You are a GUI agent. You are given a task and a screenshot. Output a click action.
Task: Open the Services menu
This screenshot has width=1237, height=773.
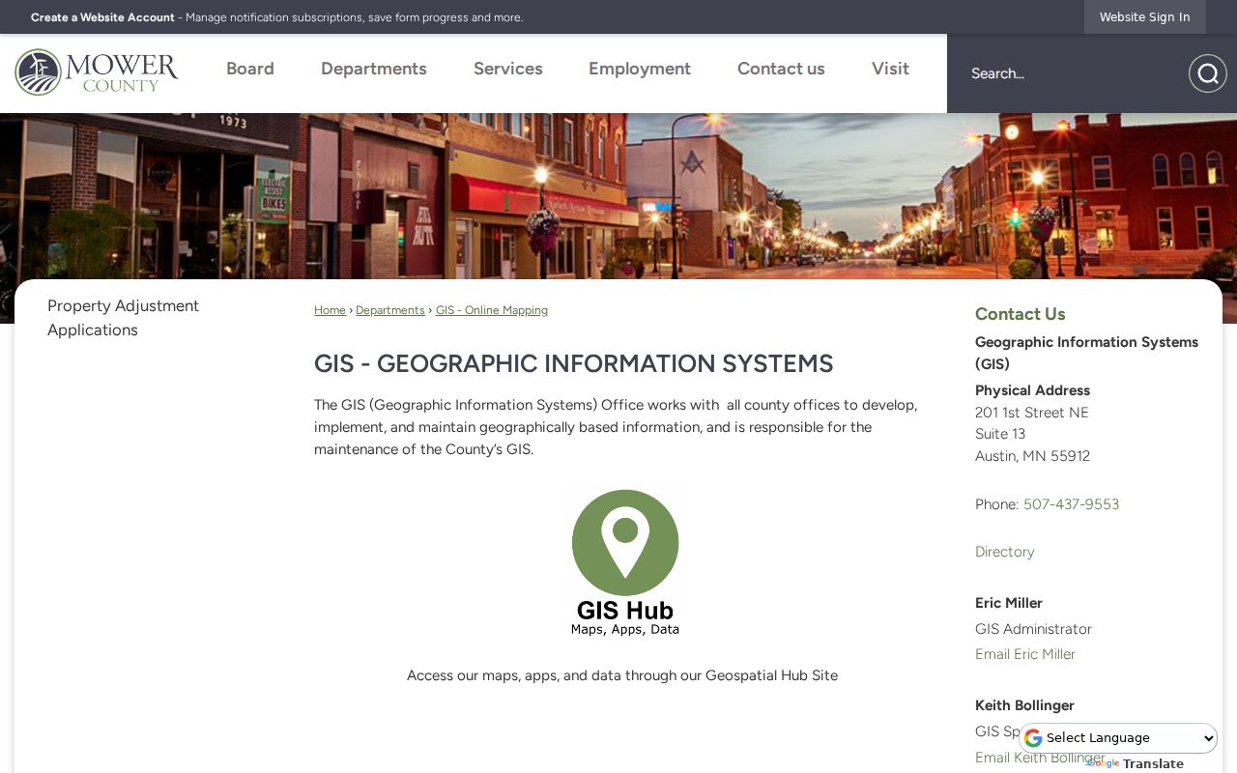[x=508, y=69]
